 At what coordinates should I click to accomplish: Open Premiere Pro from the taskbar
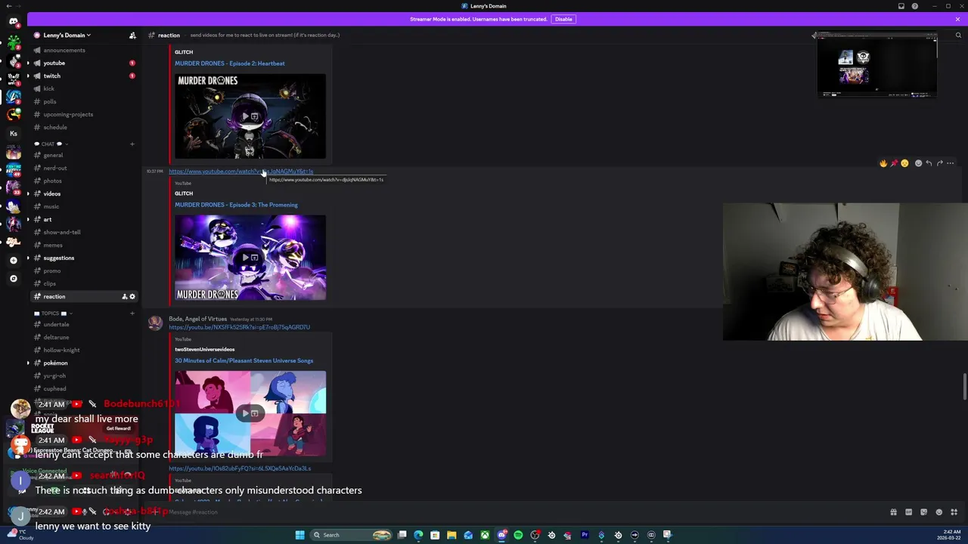click(x=585, y=535)
